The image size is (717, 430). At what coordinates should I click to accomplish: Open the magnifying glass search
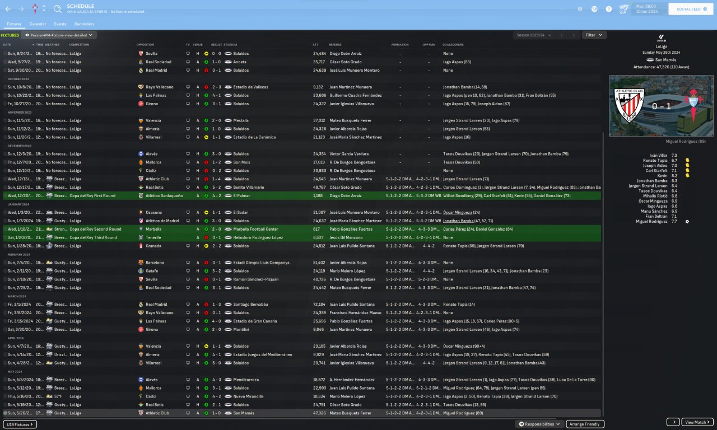tap(58, 9)
